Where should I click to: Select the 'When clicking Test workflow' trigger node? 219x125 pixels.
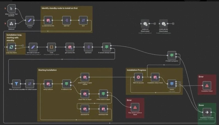[11, 8]
